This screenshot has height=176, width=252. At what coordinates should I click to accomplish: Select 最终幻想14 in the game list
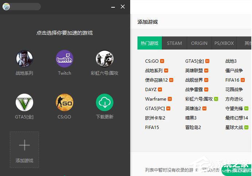point(237,118)
